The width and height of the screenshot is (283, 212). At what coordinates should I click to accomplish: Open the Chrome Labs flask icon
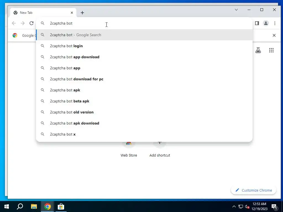click(258, 50)
